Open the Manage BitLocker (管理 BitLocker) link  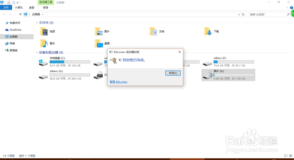[118, 82]
